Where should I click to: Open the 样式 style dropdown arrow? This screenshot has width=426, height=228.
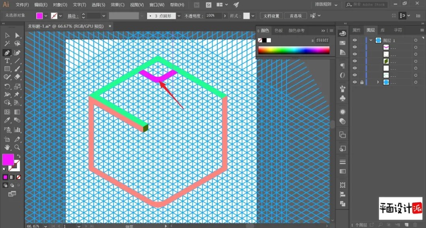pyautogui.click(x=253, y=16)
